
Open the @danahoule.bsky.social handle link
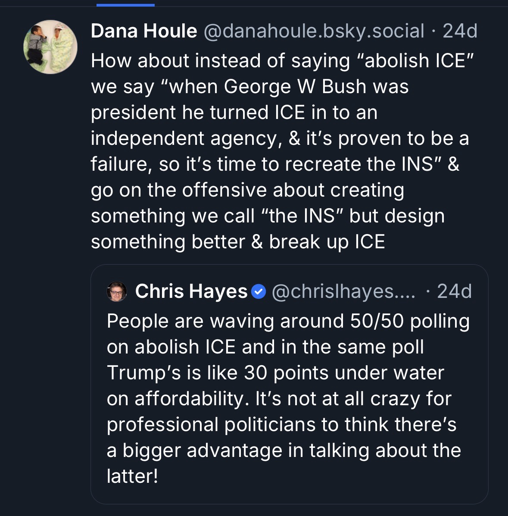pos(314,31)
